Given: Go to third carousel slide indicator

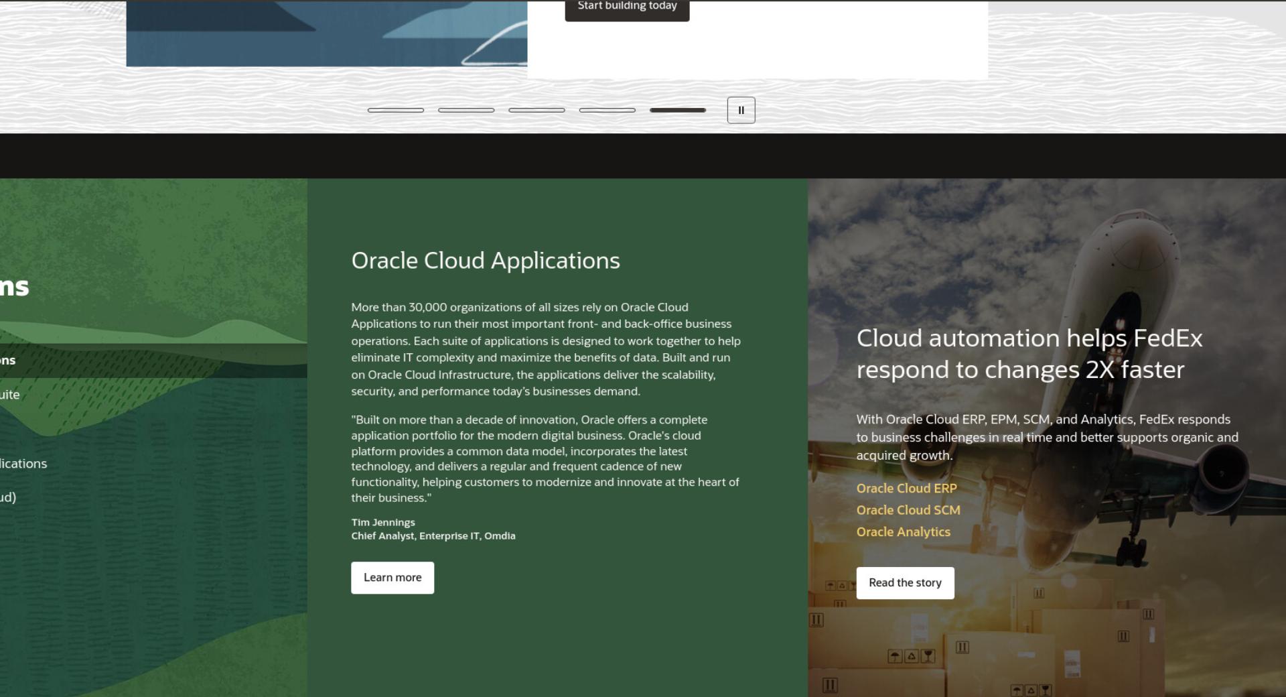Looking at the screenshot, I should point(537,110).
